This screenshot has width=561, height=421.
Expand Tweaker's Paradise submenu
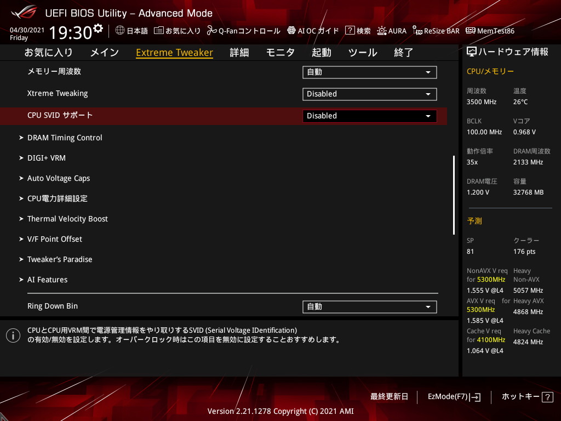[59, 259]
